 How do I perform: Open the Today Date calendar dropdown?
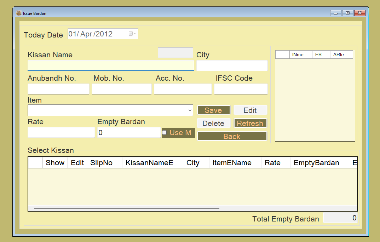[x=132, y=34]
